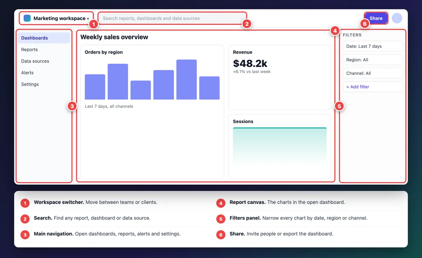Click the Last 7 days, all channels caption
This screenshot has height=258, width=422.
(109, 106)
